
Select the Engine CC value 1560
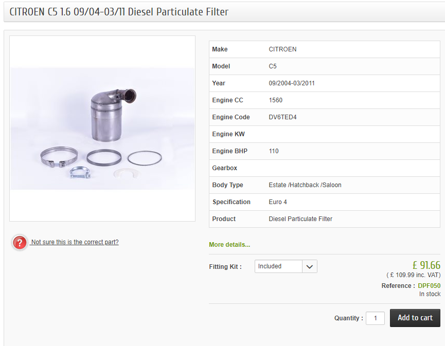point(275,100)
